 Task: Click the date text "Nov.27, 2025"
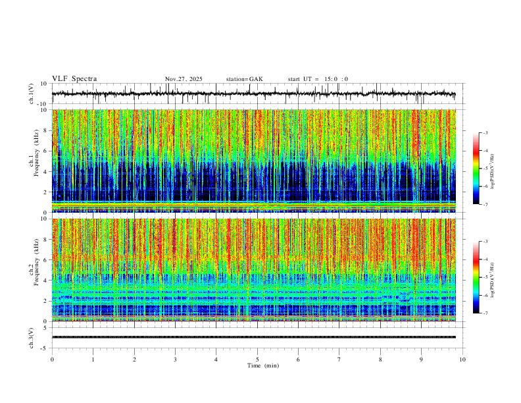(184, 79)
